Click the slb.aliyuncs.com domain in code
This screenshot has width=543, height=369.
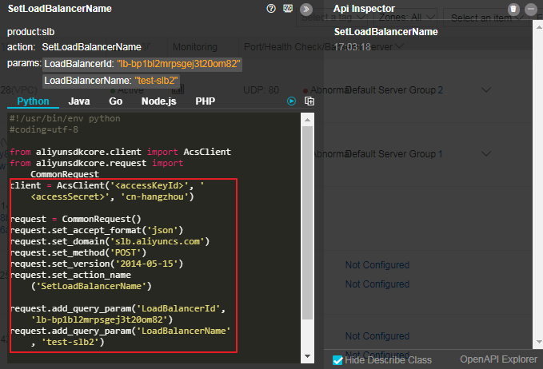158,241
